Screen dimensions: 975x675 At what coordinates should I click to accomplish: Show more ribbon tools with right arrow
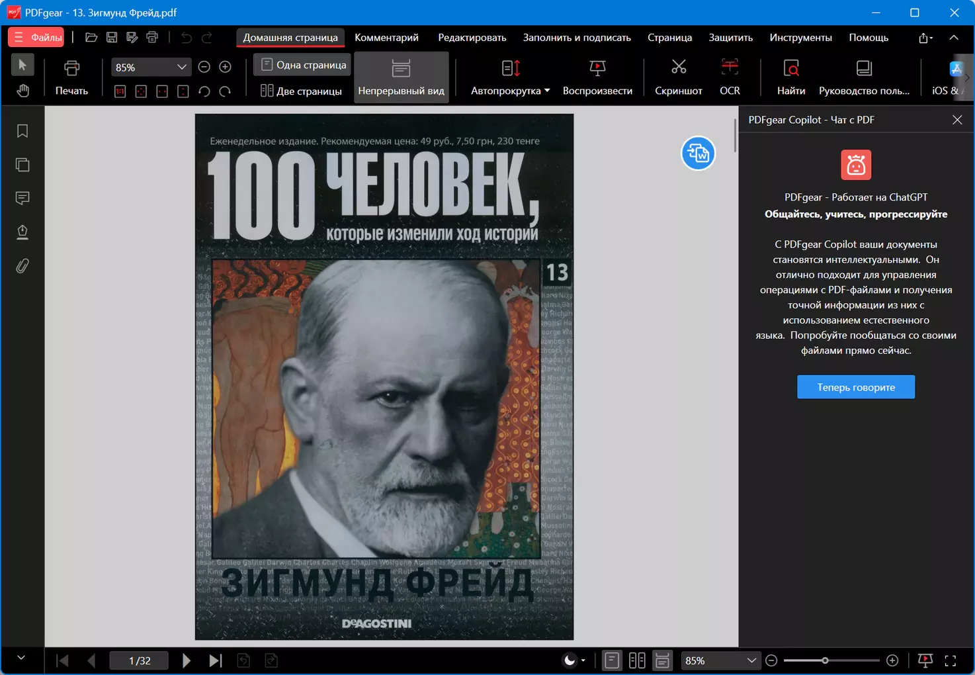pyautogui.click(x=967, y=78)
